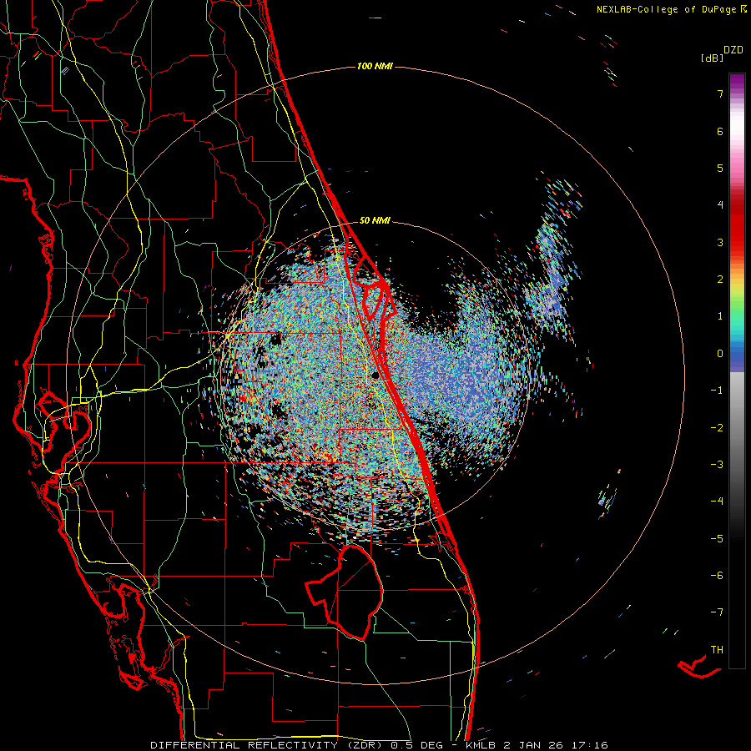Click the TH threshold label on scale
Screen dimensions: 751x751
click(717, 650)
